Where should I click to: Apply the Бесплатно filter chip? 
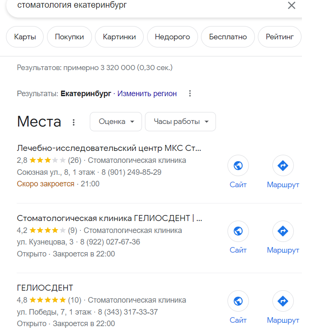coord(228,37)
